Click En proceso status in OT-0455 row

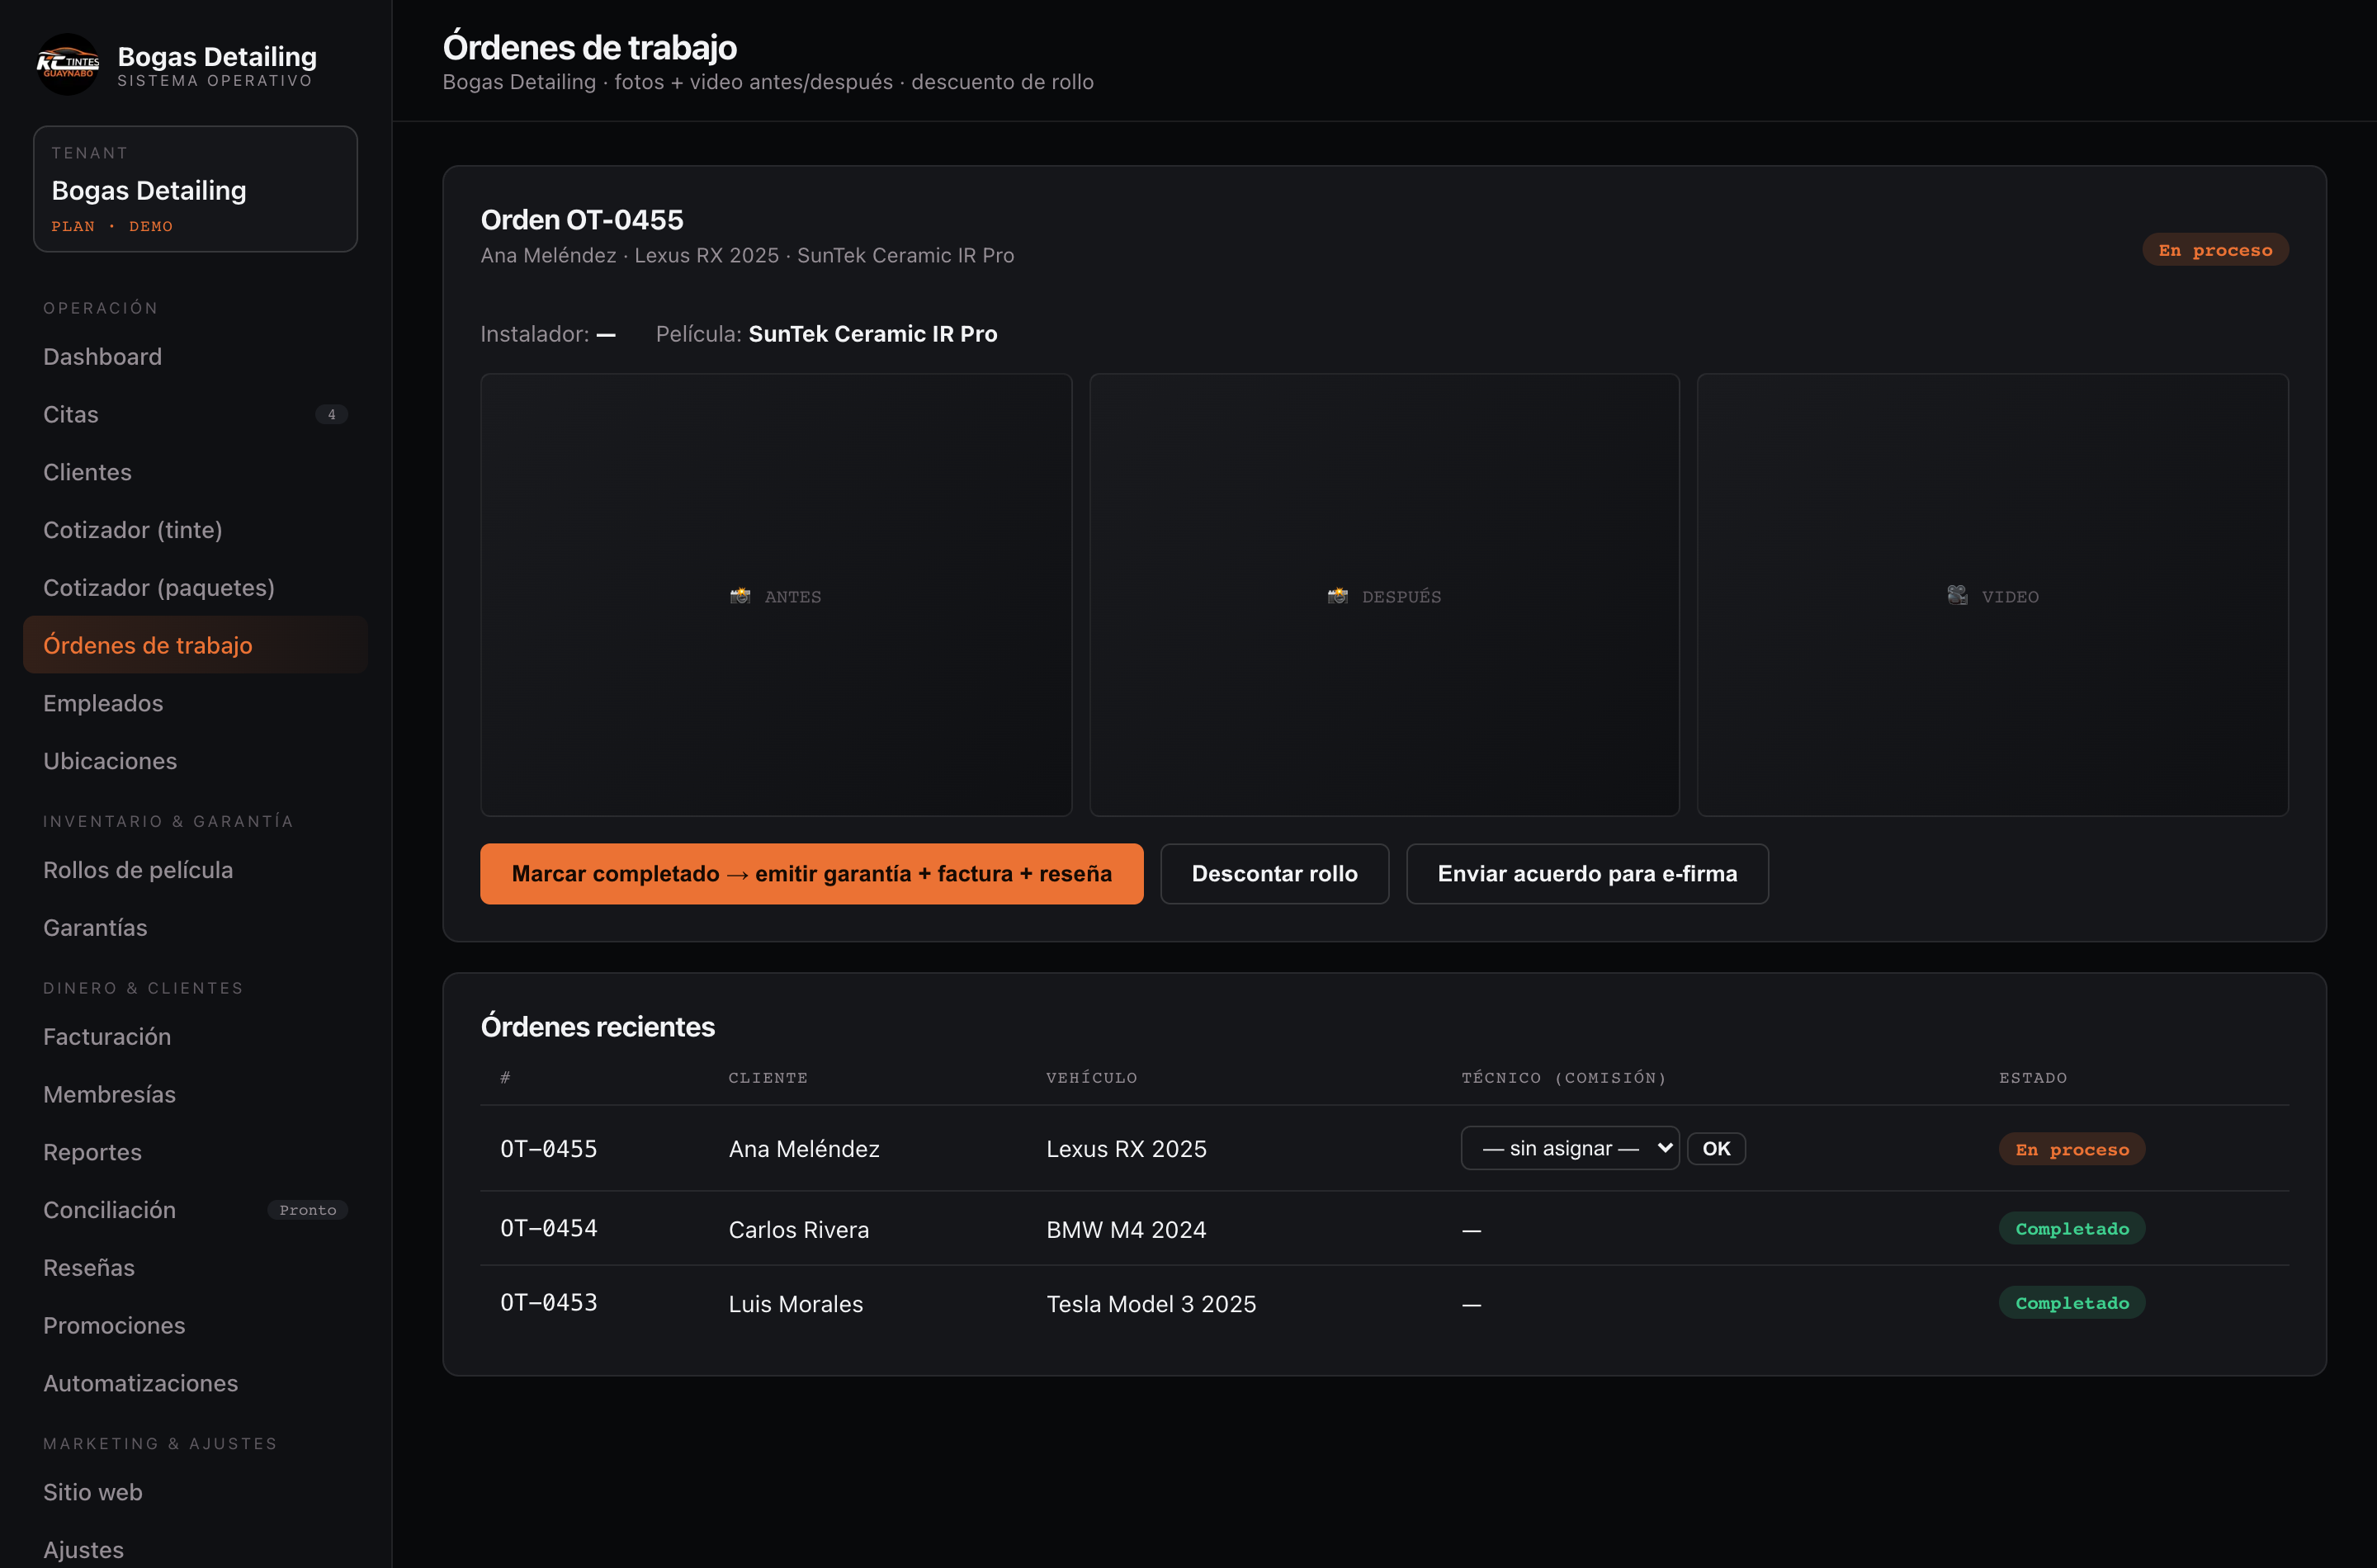2072,1149
